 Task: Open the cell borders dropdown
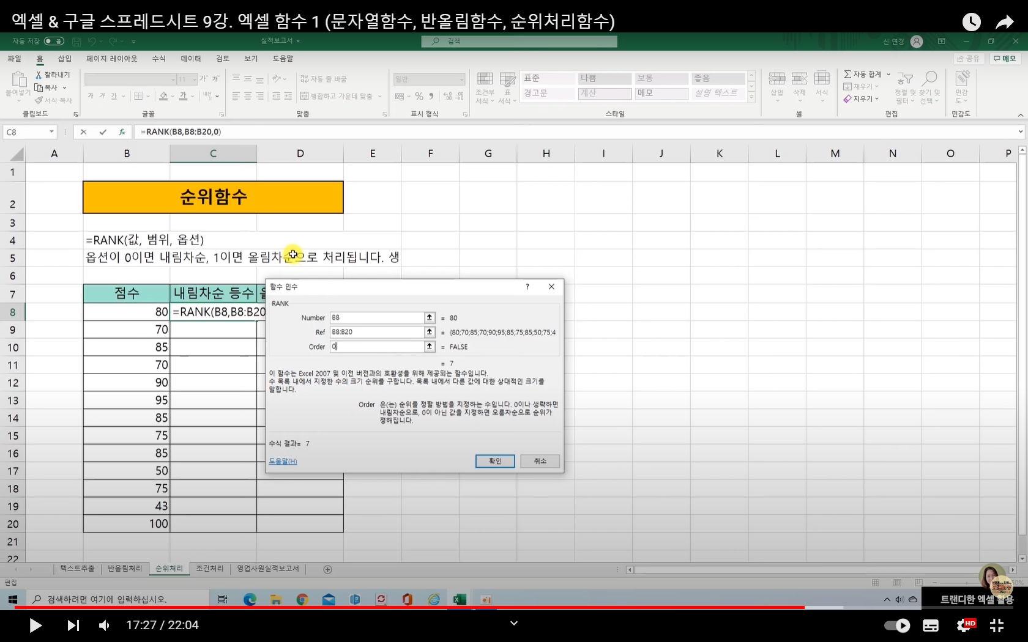click(x=148, y=96)
